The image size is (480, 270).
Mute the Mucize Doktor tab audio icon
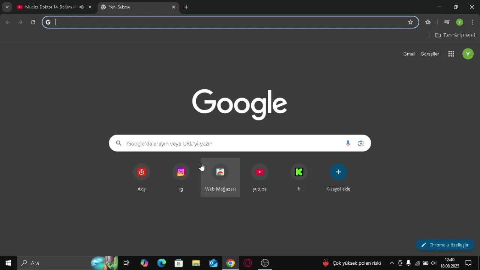81,7
